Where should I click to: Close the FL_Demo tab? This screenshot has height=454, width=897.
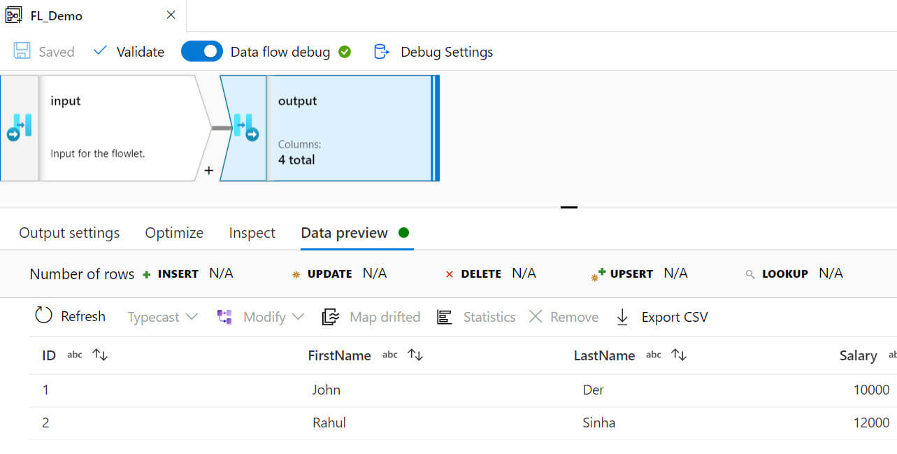point(171,15)
